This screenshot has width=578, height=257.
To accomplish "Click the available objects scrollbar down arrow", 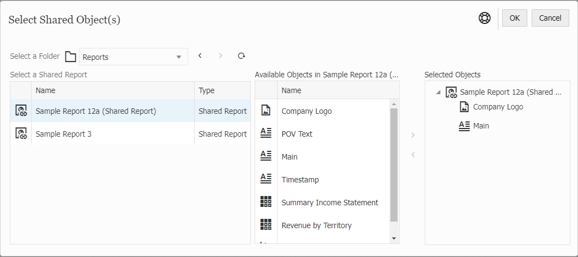I will 394,238.
